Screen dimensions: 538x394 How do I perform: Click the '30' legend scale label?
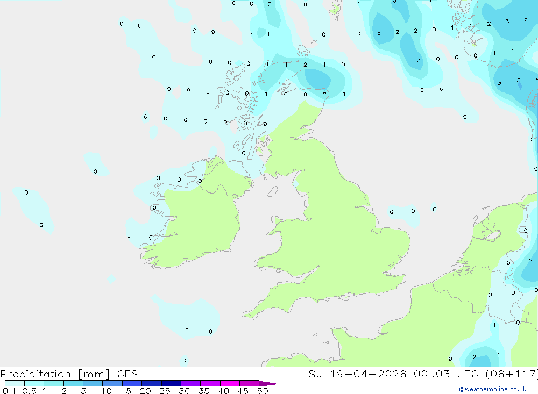[x=184, y=391]
